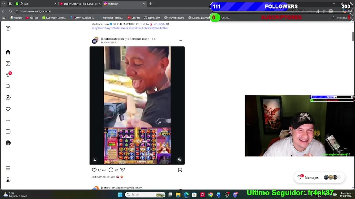This screenshot has height=199, width=355.
Task: Open the #CORSA hashtag
Action: click(x=159, y=24)
